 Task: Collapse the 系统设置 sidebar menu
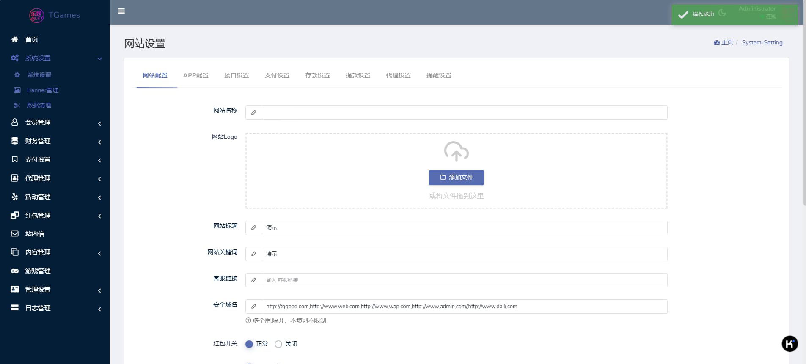point(55,58)
